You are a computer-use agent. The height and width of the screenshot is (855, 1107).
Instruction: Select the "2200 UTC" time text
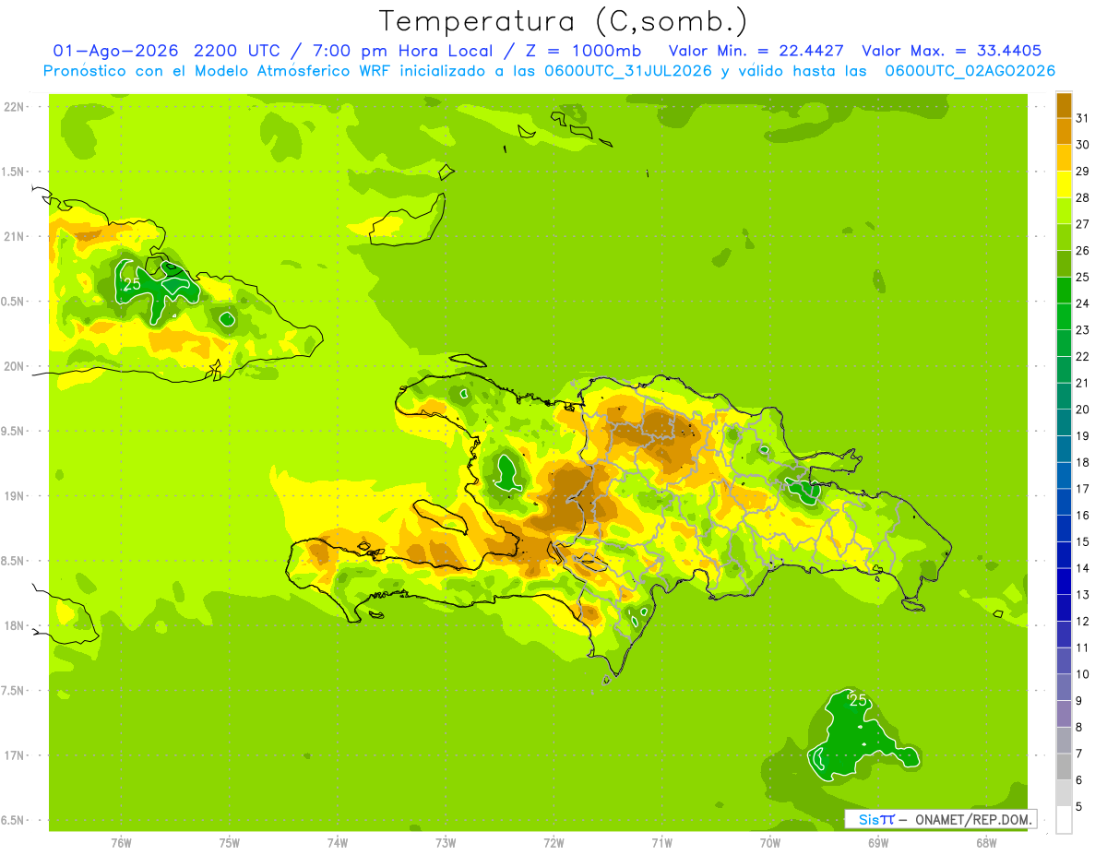[x=238, y=51]
